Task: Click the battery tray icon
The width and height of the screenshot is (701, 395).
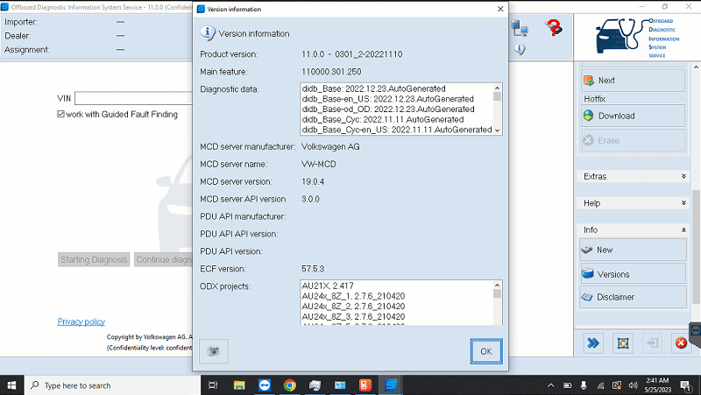Action: pos(567,385)
